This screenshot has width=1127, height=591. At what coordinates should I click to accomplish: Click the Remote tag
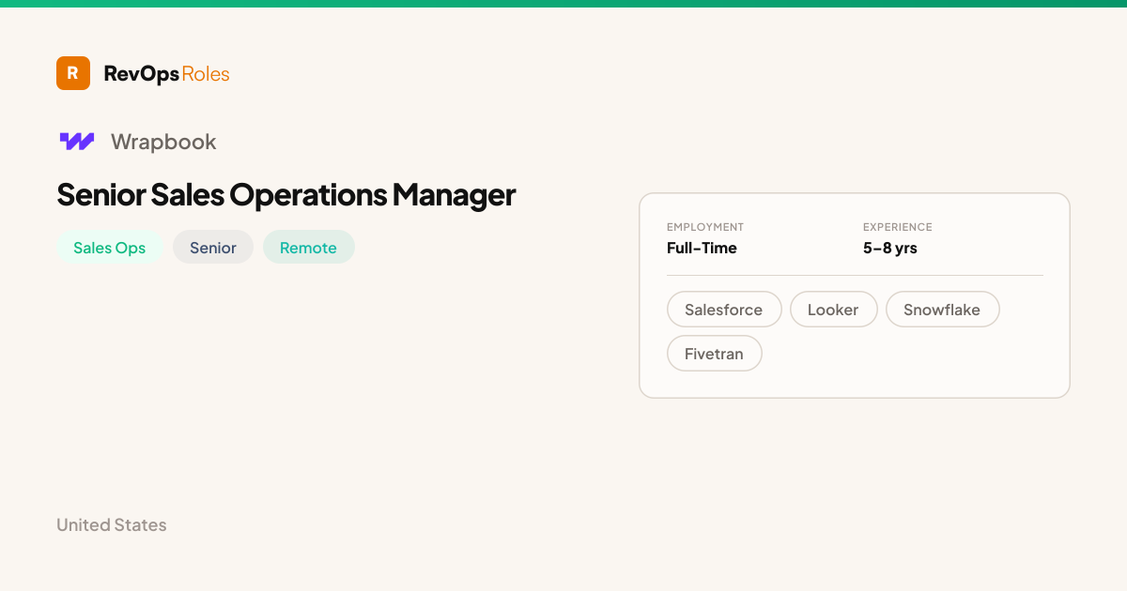coord(308,248)
